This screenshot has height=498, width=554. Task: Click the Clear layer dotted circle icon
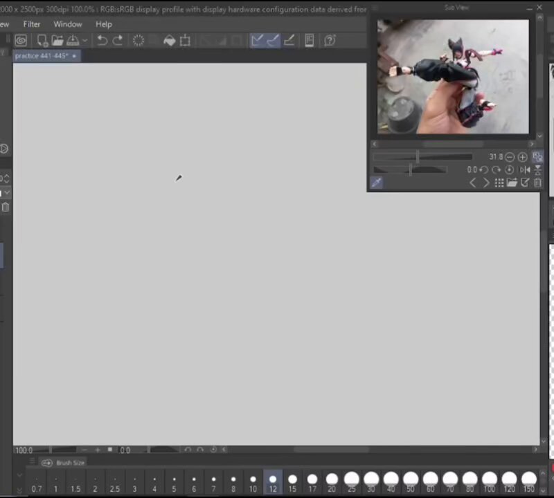tap(138, 40)
